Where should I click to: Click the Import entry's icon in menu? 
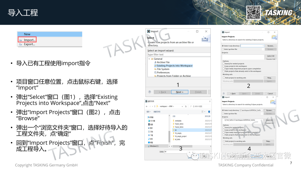coord(21,40)
